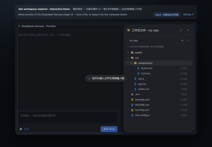Click the download arrow icon in drop hint
Viewport: 212px width, 147px height.
(x=89, y=78)
